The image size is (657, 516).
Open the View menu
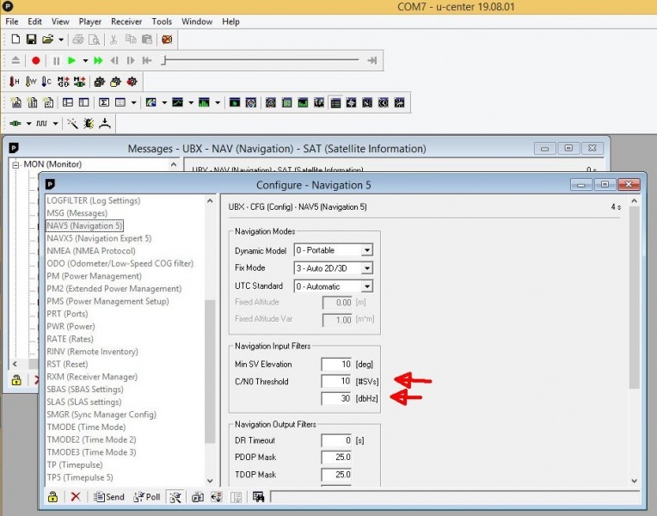click(x=60, y=21)
